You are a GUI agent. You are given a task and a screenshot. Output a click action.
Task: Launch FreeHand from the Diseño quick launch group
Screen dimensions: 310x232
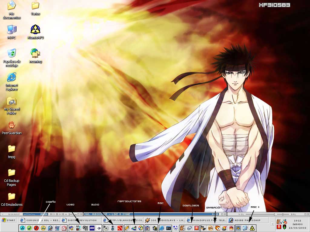[x=22, y=228]
